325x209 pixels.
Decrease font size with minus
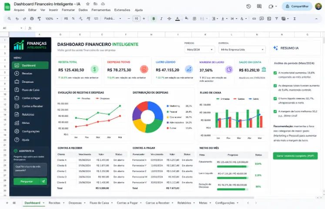pyautogui.click(x=129, y=19)
